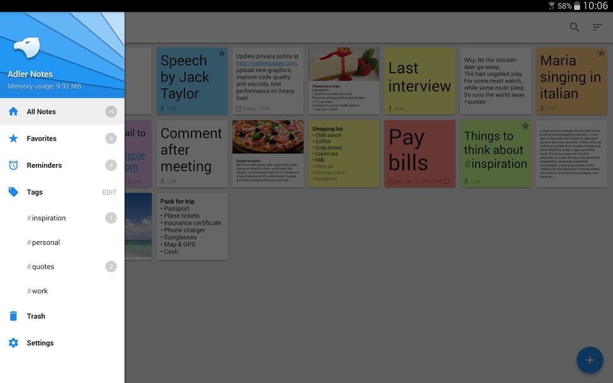Open the sort options icon
Screen dimensions: 613x383
(597, 27)
